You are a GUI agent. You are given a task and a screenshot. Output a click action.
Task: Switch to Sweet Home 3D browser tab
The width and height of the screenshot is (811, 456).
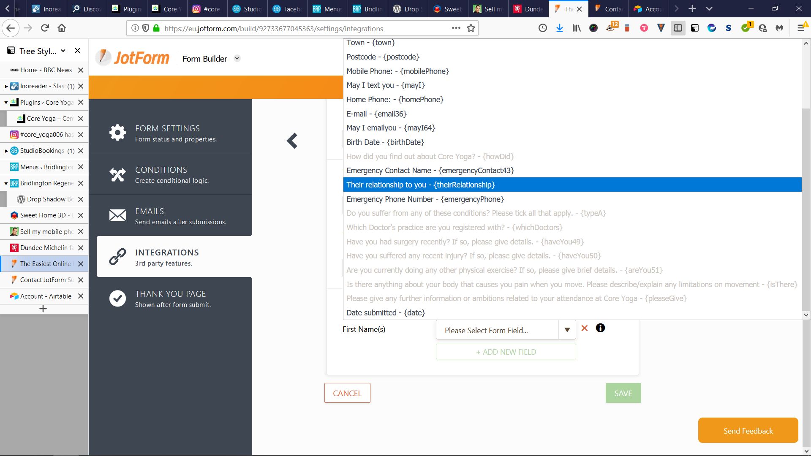coord(448,8)
